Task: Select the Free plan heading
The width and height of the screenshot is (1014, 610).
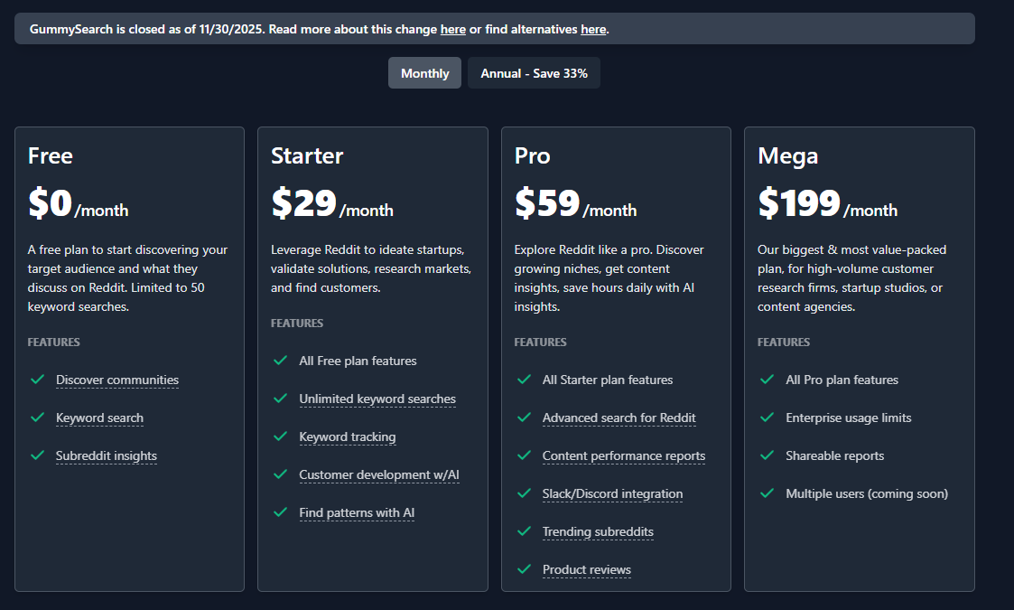Action: click(51, 156)
